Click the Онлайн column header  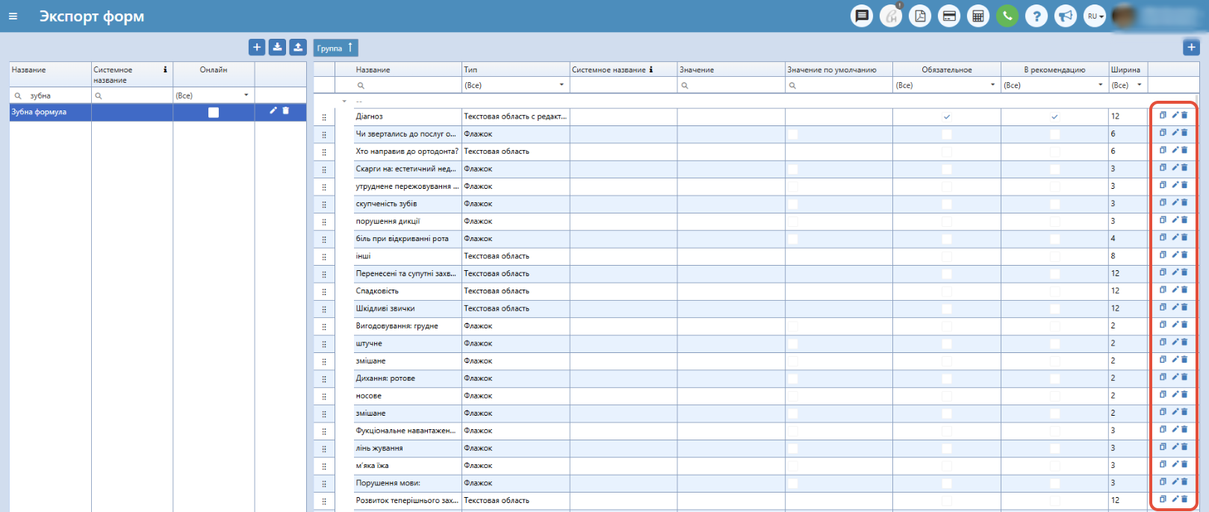[214, 69]
